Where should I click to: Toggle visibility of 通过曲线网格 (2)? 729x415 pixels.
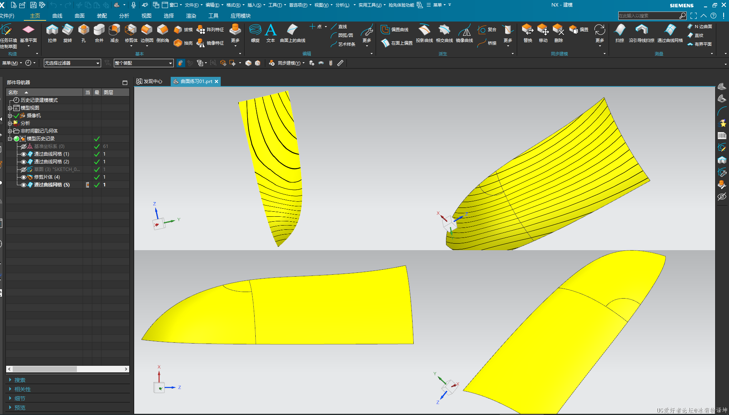pos(23,162)
